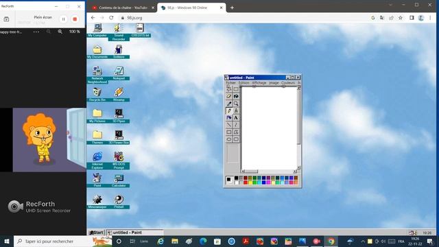
Task: Pick the bright red palette color
Action: point(246,183)
